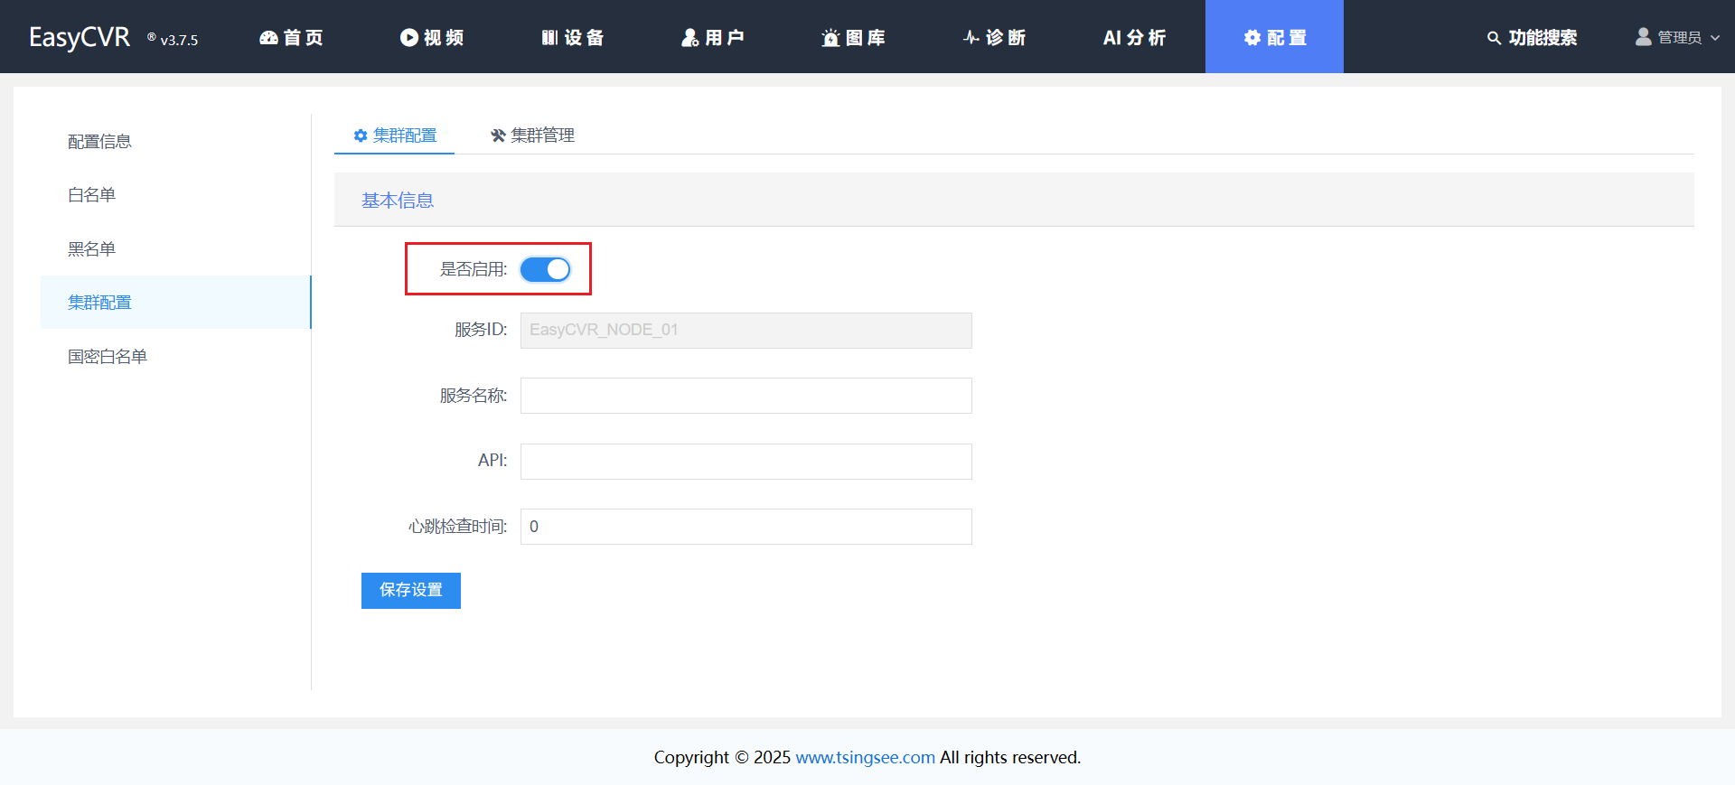Open the www.tsingsee.com link
The image size is (1735, 785).
[x=865, y=757]
